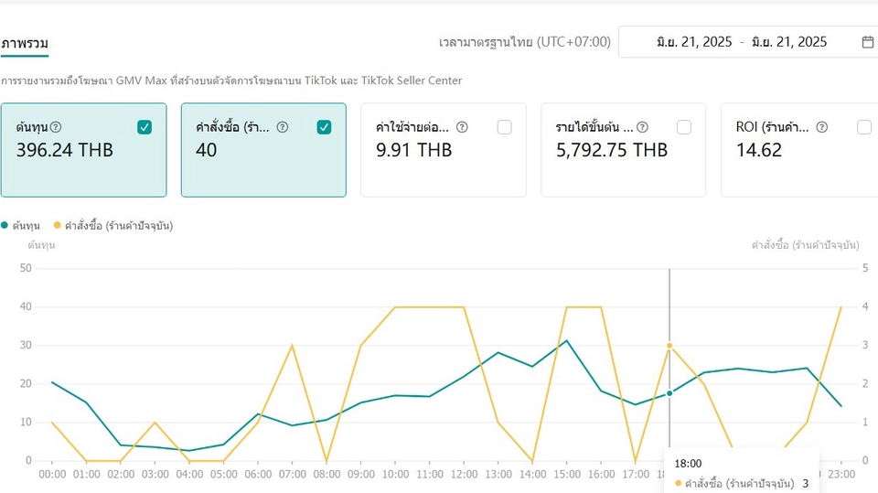
Task: Uncheck the คำสั่งซื้อ metric checkbox
Action: coord(324,127)
